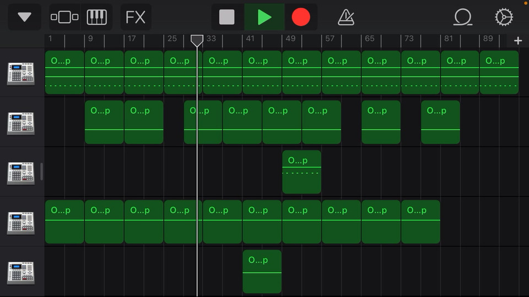Jump to bar 49 on the ruler
The width and height of the screenshot is (529, 297).
click(290, 38)
